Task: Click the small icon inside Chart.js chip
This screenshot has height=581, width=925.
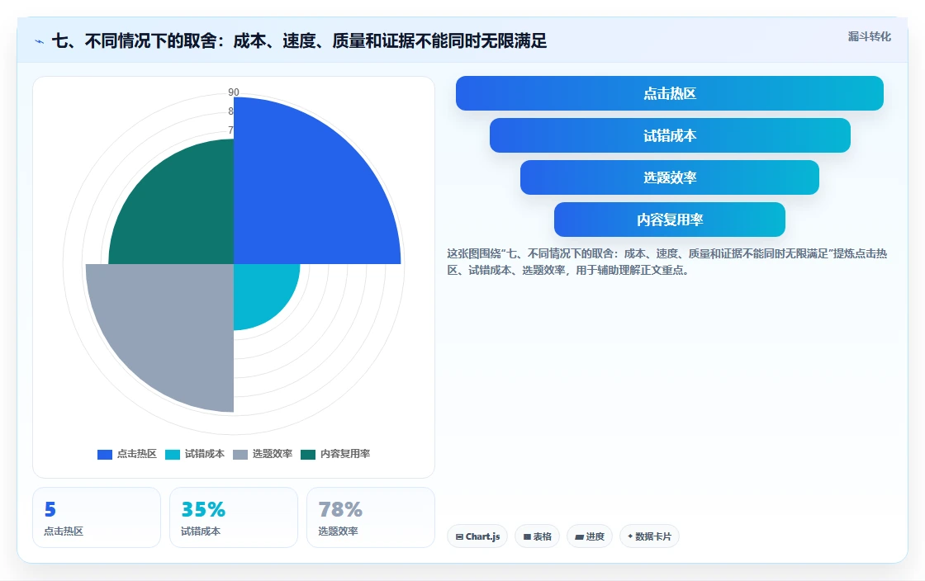Action: (459, 536)
